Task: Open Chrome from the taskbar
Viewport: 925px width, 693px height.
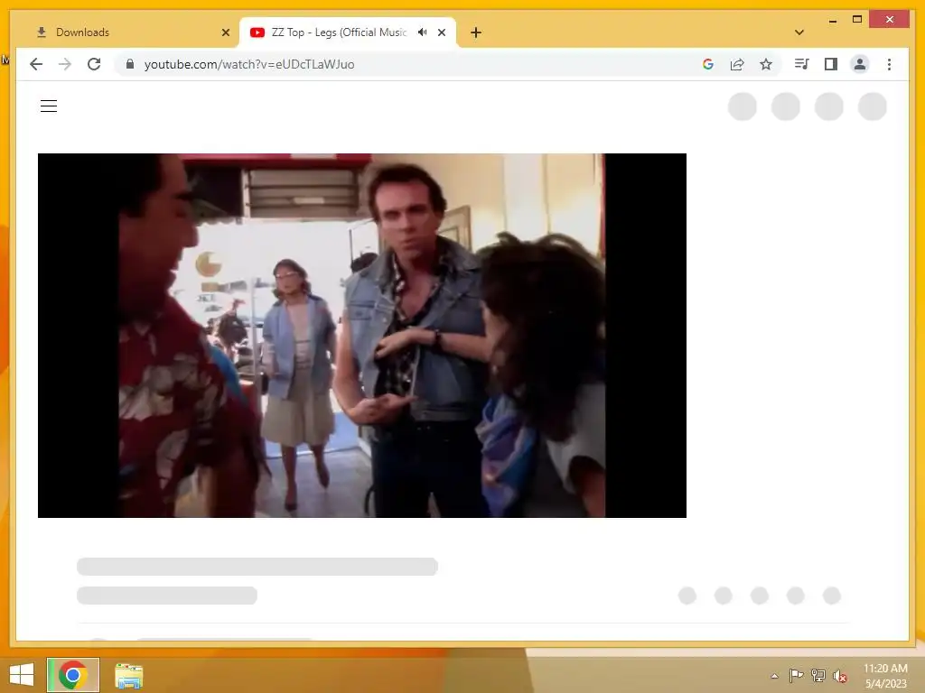Action: pos(73,675)
